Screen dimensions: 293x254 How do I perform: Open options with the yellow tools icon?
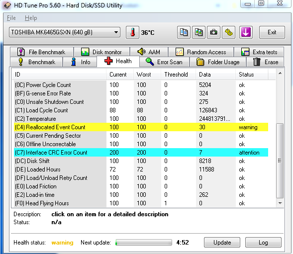[x=228, y=32]
